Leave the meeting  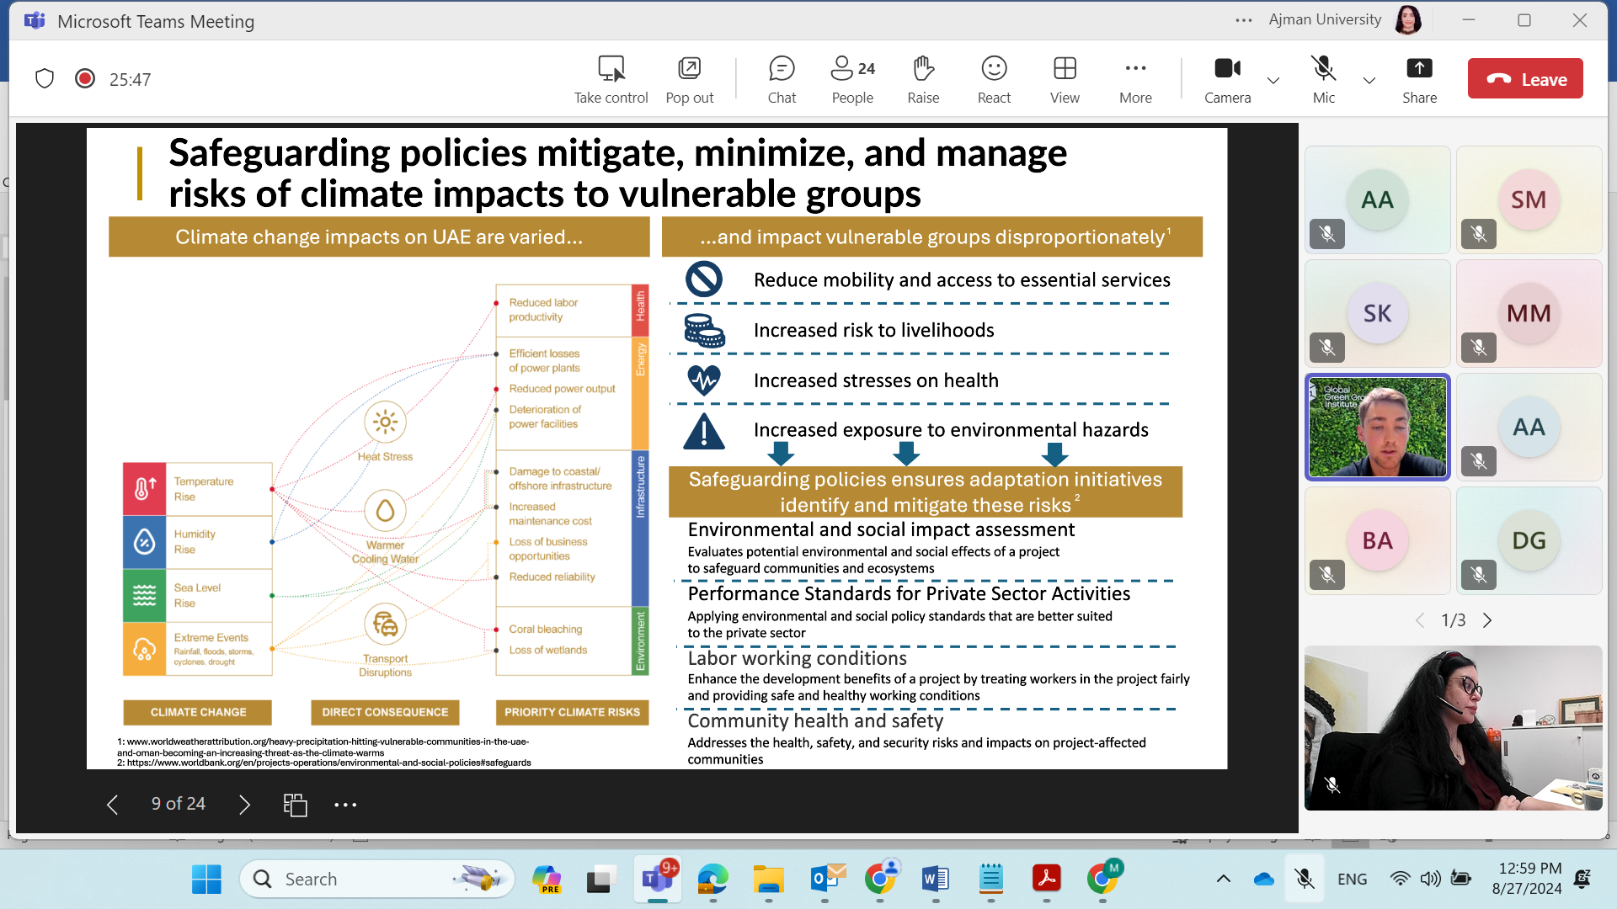[x=1525, y=79]
